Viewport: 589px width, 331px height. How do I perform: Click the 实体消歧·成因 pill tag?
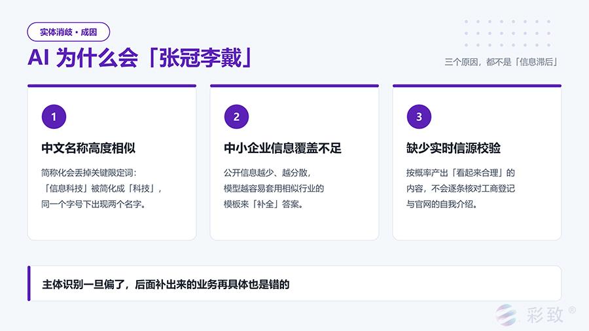pyautogui.click(x=68, y=32)
